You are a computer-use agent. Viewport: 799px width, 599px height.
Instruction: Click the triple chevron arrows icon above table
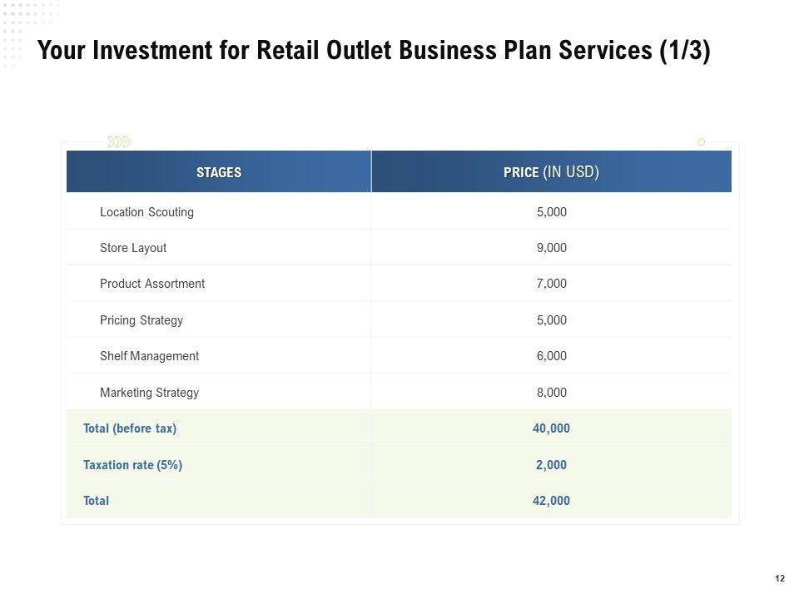(x=119, y=142)
